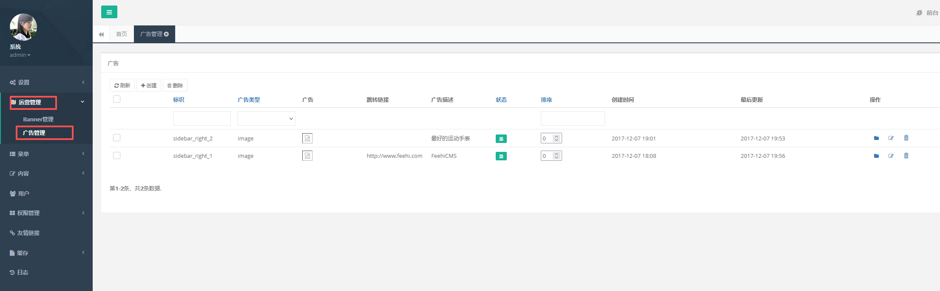Click the green hamburger menu toggle

click(109, 12)
